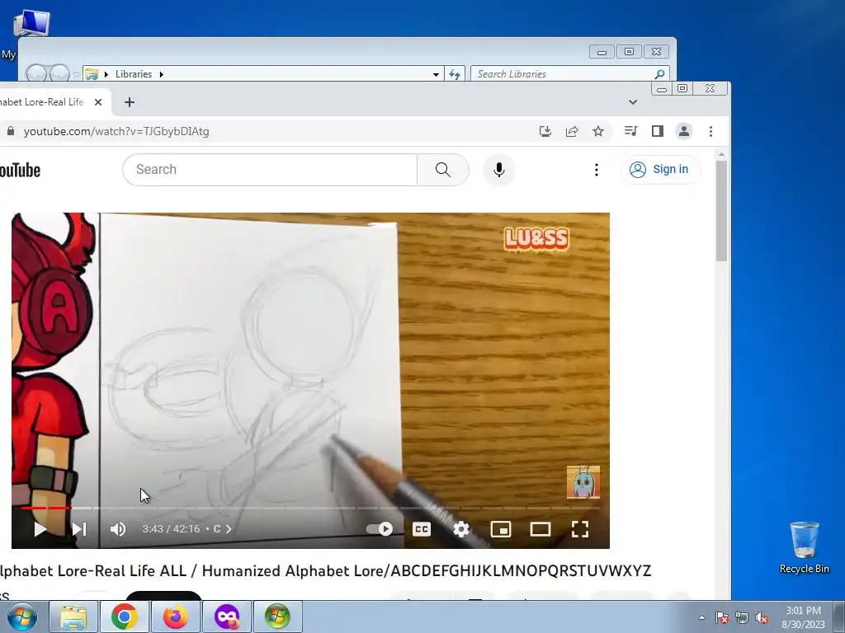
Task: Open Explorer address history dropdown
Action: point(436,74)
